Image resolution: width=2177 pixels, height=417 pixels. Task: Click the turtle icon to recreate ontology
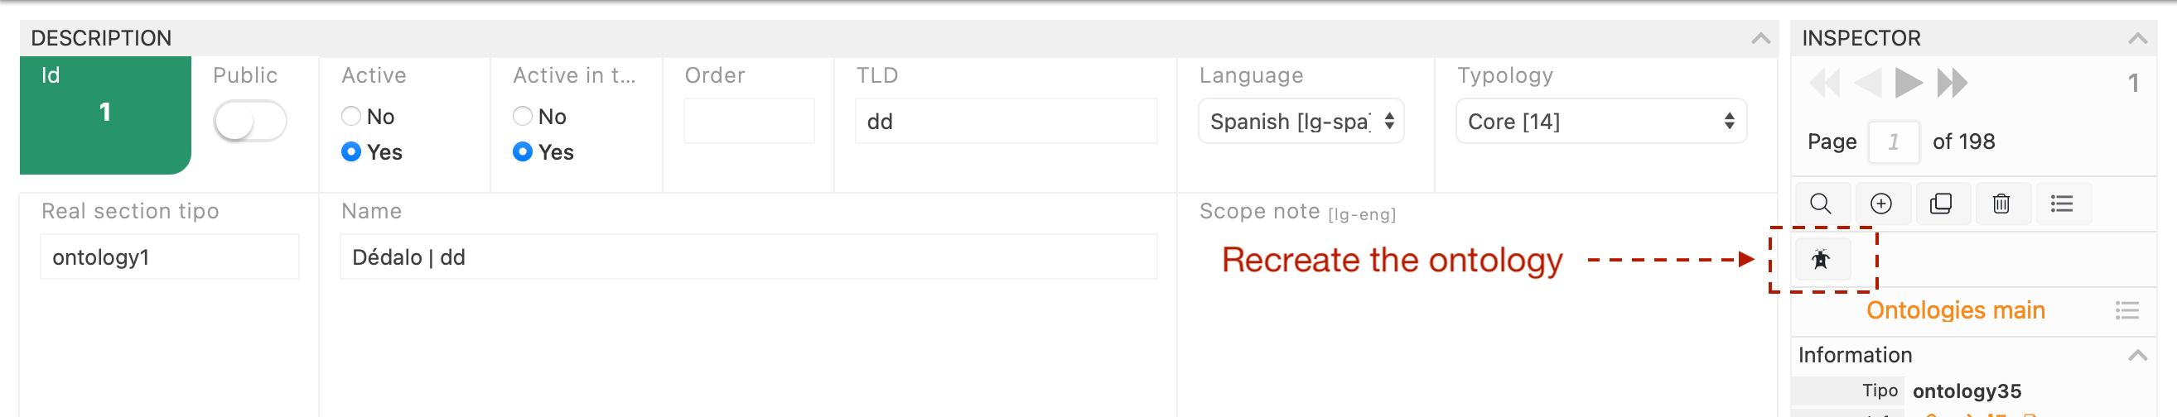tap(1822, 259)
